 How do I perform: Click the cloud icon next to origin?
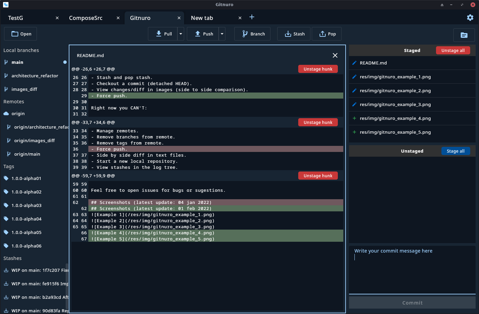point(6,113)
